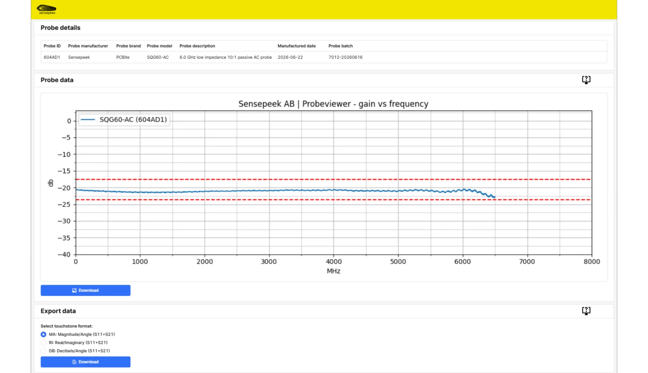This screenshot has height=373, width=648.
Task: Click the Sensepeek logo in header
Action: (x=47, y=9)
